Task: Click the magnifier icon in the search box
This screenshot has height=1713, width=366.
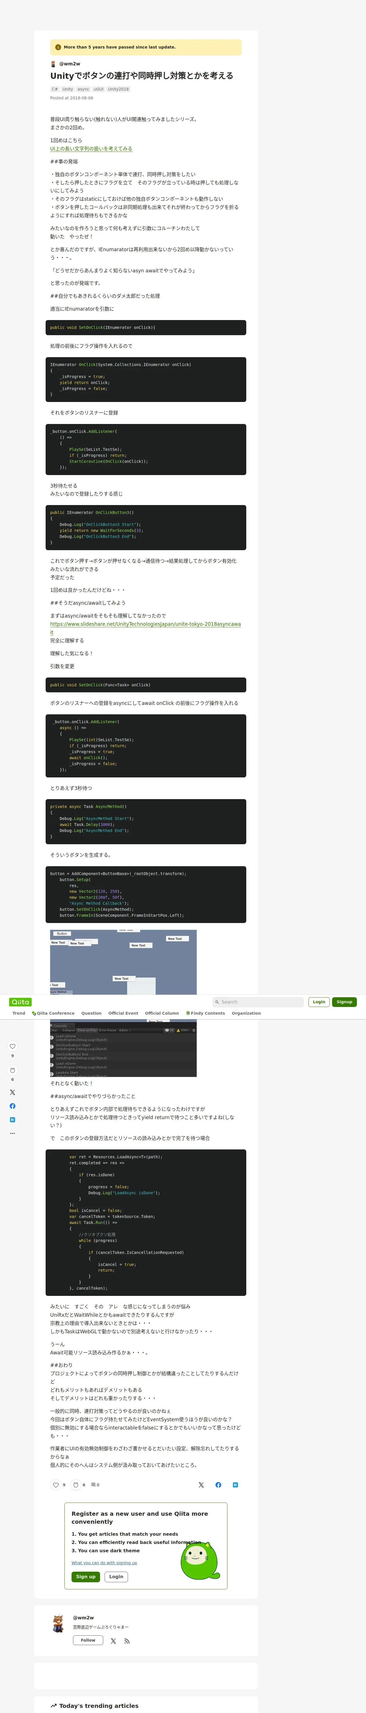Action: click(x=217, y=1002)
